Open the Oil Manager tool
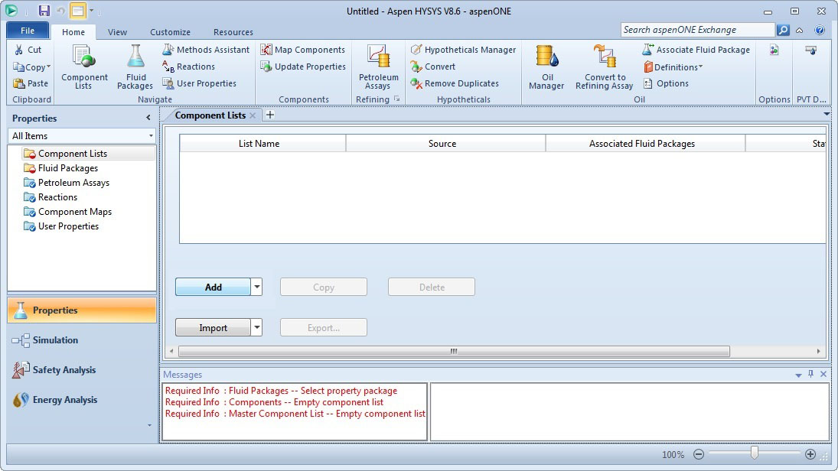Viewport: 838px width, 471px height. tap(546, 67)
